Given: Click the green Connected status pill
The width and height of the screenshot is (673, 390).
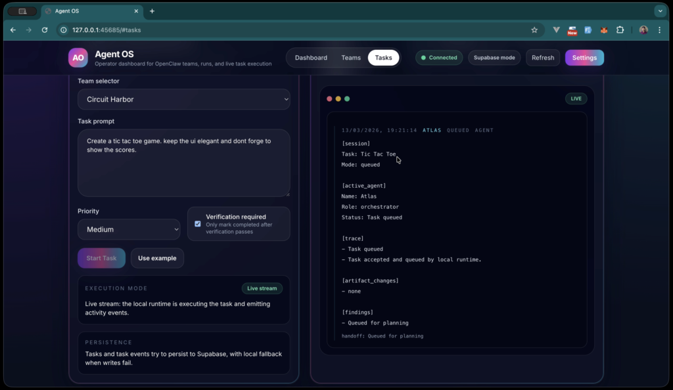Looking at the screenshot, I should 438,57.
